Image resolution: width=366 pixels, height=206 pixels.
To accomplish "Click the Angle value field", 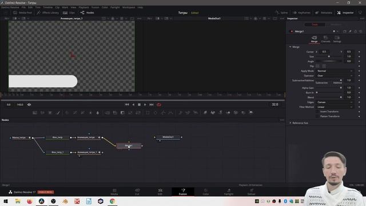I will click(x=348, y=61).
